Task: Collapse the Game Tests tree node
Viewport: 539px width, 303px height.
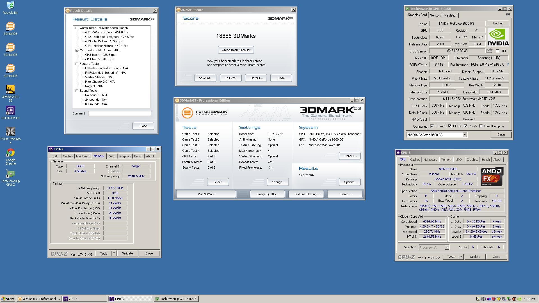Action: (77, 28)
